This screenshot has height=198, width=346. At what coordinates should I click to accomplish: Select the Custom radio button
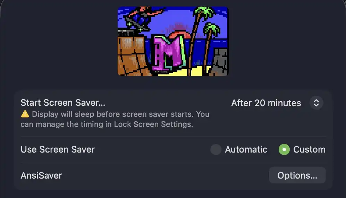pyautogui.click(x=284, y=149)
